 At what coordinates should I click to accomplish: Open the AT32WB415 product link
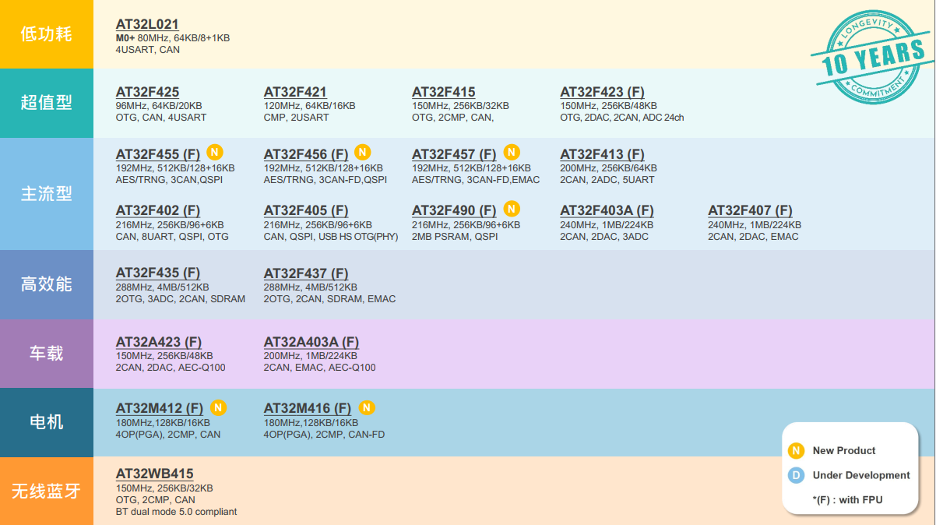(x=155, y=474)
